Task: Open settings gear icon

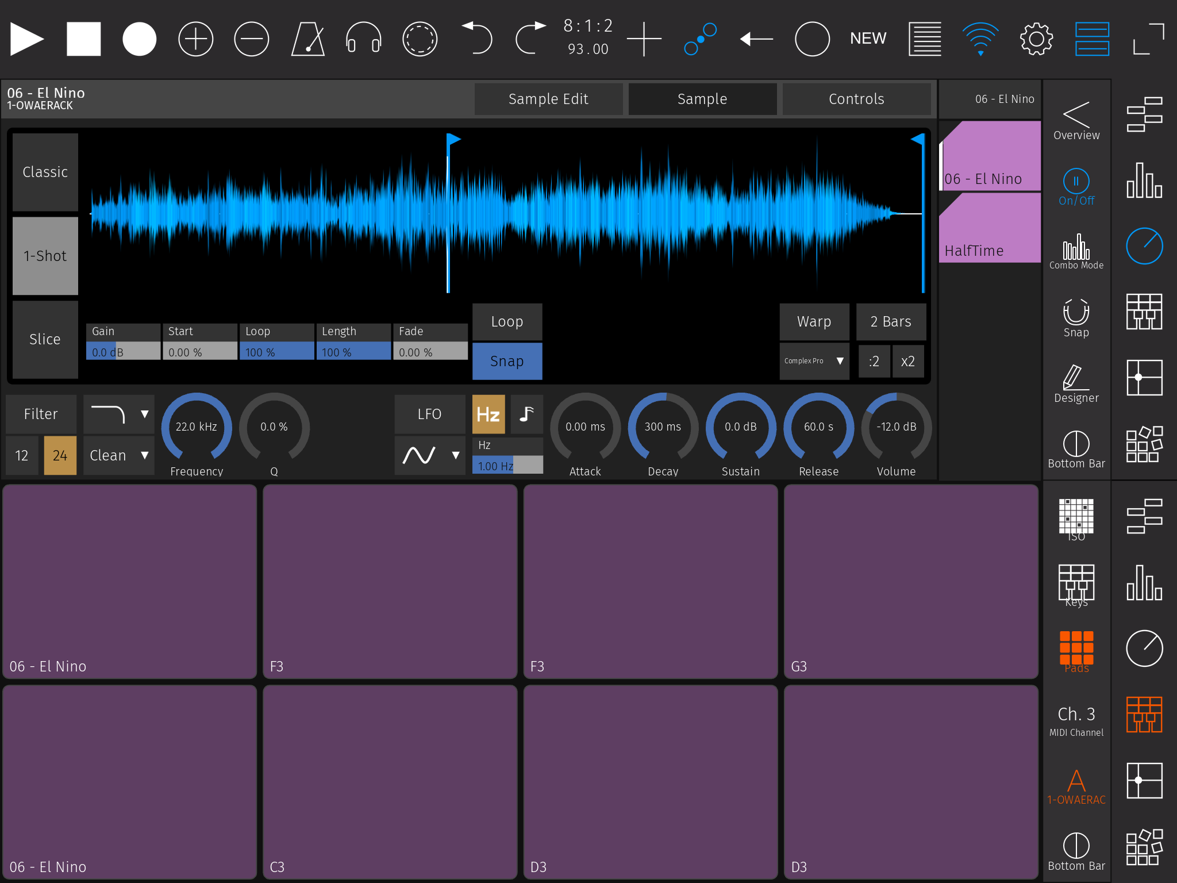Action: 1036,39
